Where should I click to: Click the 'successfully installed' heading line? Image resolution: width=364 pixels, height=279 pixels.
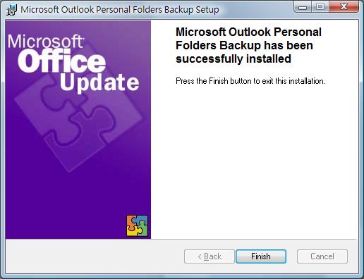[233, 58]
